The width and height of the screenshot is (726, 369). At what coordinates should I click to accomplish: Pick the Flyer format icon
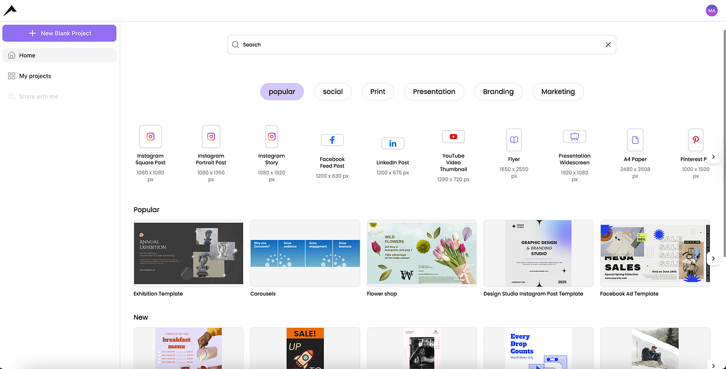[x=514, y=140]
